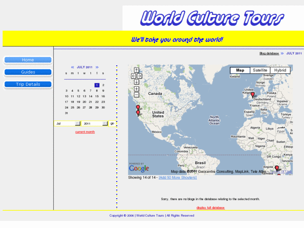304x228 pixels.
Task: Select day 31 in calendar
Action: (x=66, y=113)
